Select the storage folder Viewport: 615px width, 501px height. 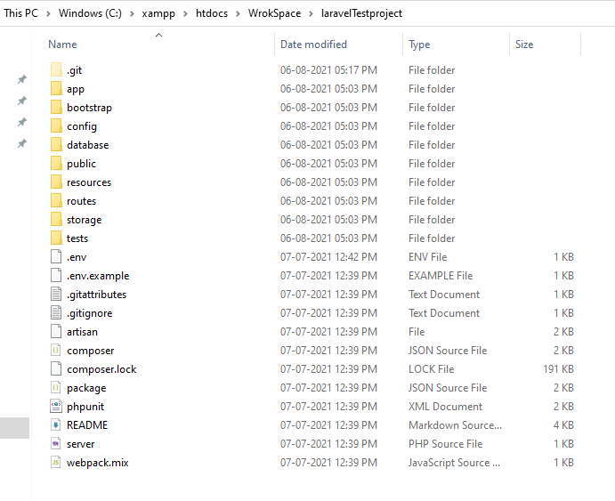84,220
